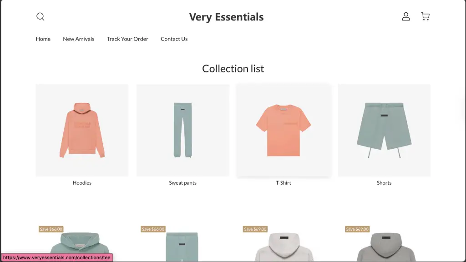Select the light gray hoodie product
Image resolution: width=466 pixels, height=262 pixels.
(x=284, y=246)
